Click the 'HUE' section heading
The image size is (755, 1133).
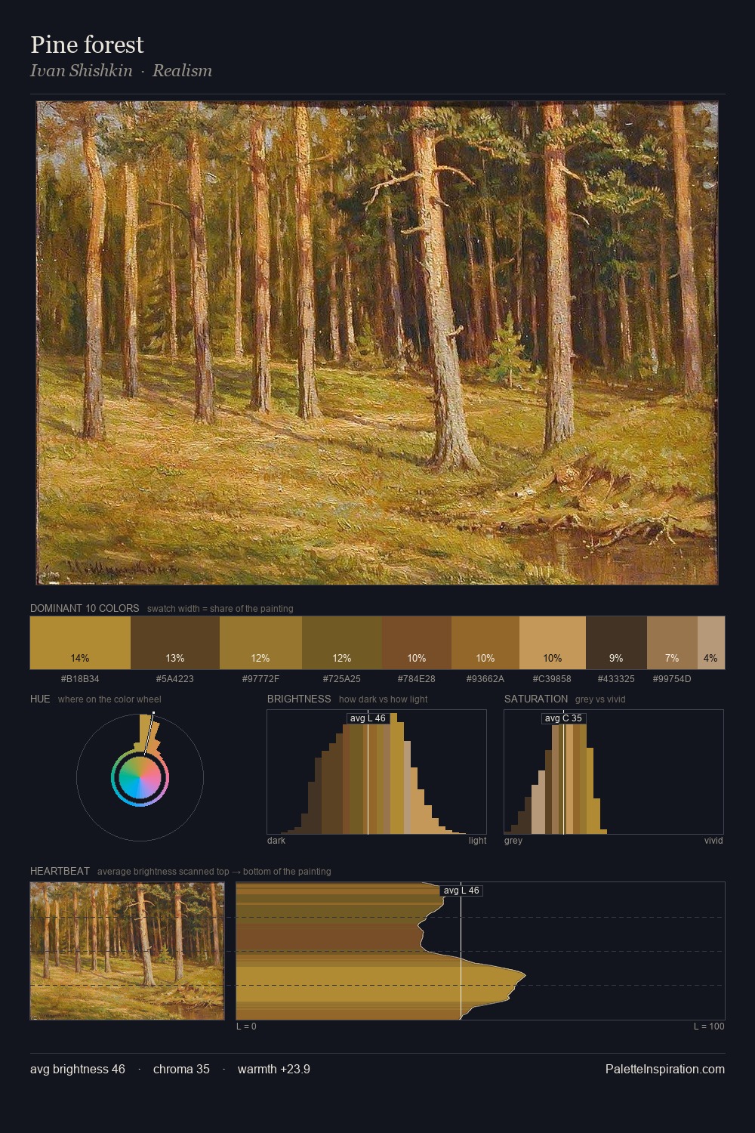pos(40,699)
